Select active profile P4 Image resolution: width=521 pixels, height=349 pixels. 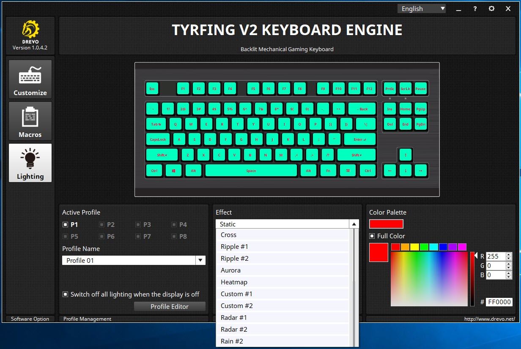click(x=179, y=225)
